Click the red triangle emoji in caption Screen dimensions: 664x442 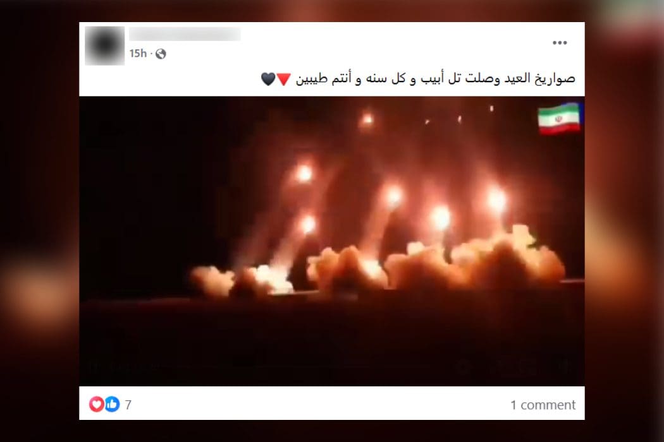284,79
